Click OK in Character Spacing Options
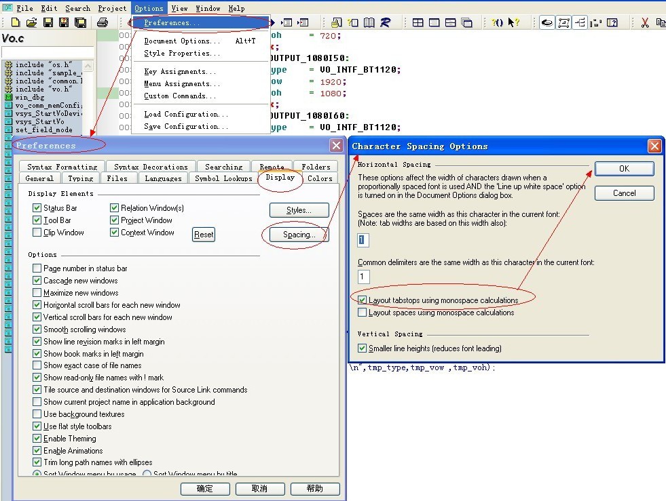 [625, 168]
